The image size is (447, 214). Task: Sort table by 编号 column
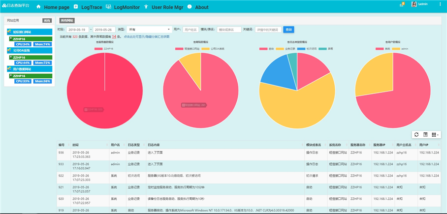coord(63,145)
